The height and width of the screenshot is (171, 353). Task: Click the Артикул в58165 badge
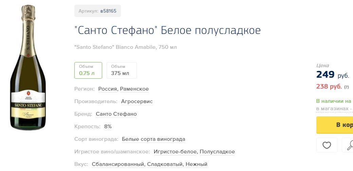point(97,11)
